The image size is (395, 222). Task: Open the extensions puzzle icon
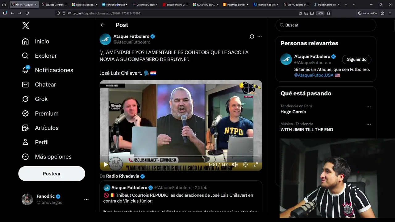pyautogui.click(x=383, y=13)
